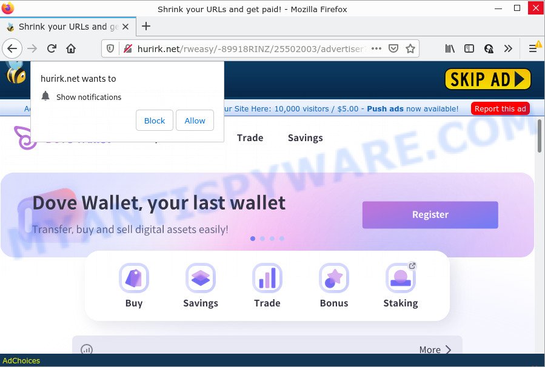The height and width of the screenshot is (367, 545).
Task: Select the first carousel dot
Action: [x=253, y=239]
